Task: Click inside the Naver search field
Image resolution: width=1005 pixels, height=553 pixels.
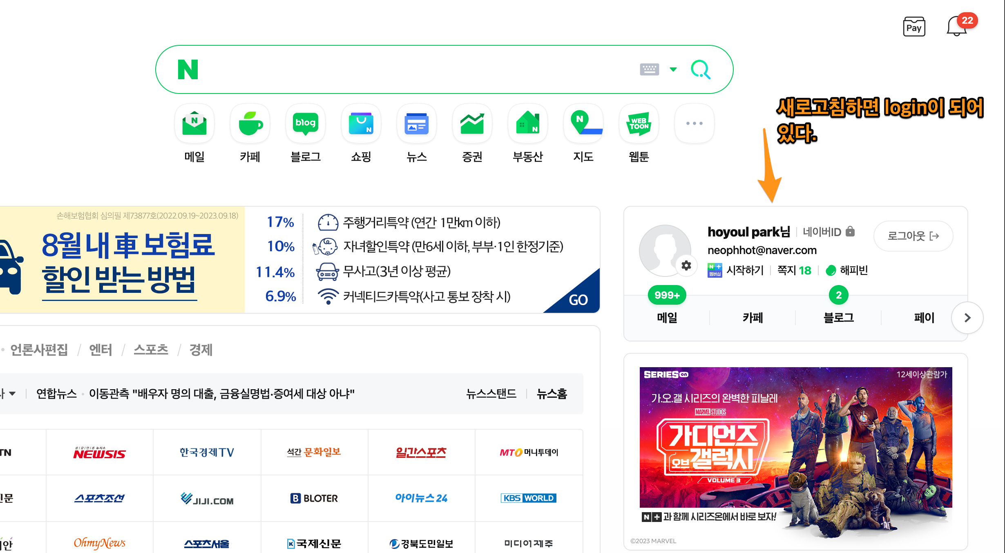Action: [409, 69]
